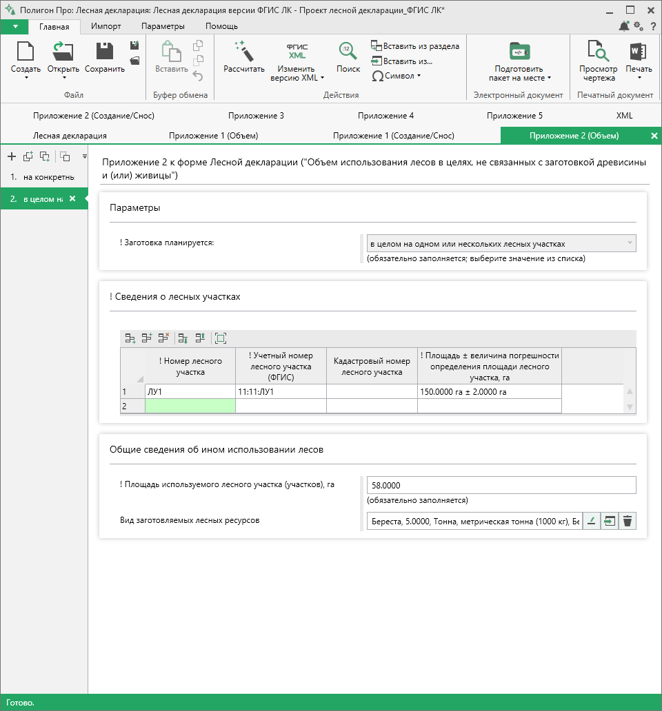Viewport: 662px width, 711px height.
Task: Clear the Береста field with trash icon
Action: click(627, 521)
